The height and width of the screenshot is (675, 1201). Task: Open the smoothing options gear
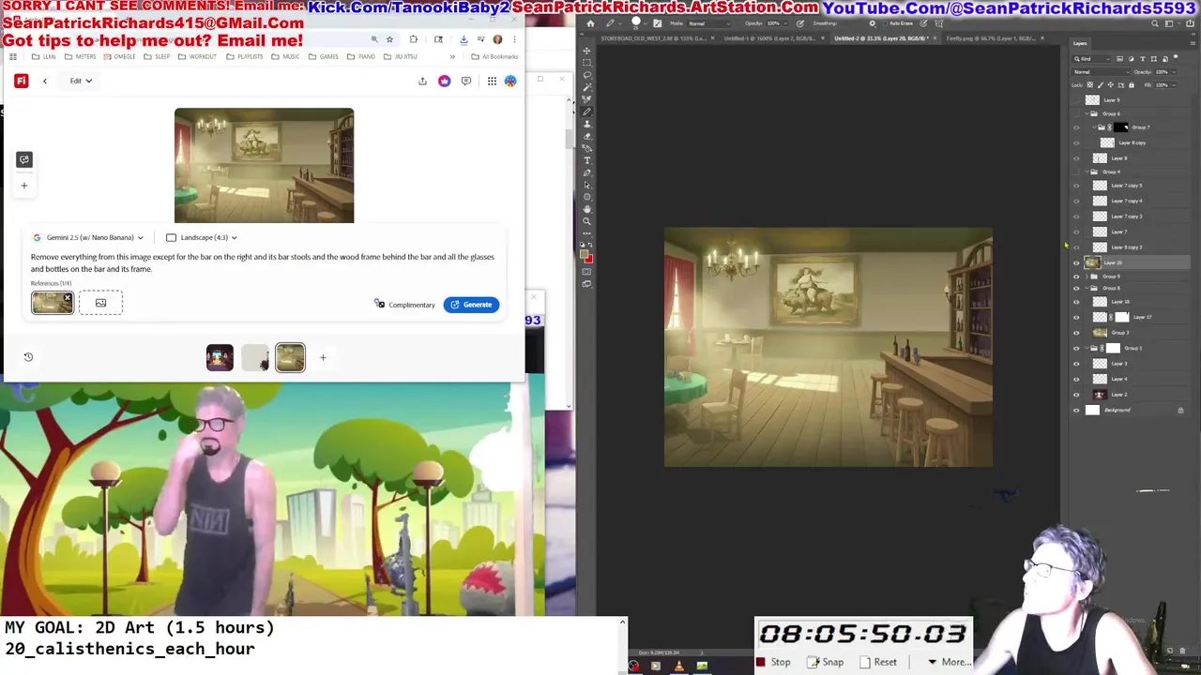pos(872,23)
